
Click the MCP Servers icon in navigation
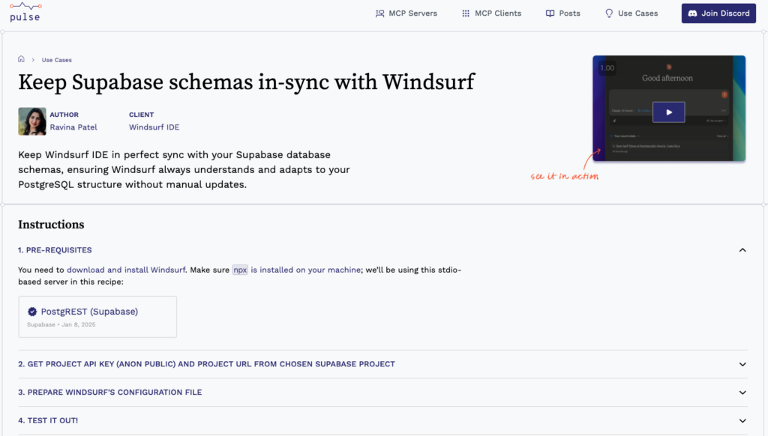[x=379, y=13]
